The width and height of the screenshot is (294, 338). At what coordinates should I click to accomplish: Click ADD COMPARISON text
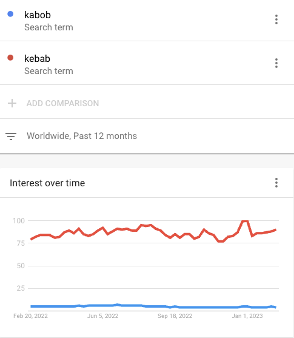(62, 103)
